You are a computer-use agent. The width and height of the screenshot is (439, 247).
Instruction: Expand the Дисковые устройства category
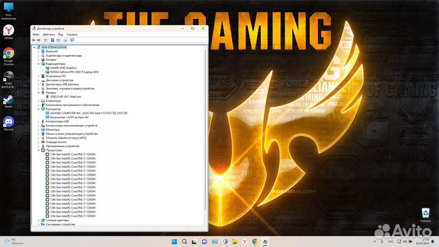(x=38, y=81)
